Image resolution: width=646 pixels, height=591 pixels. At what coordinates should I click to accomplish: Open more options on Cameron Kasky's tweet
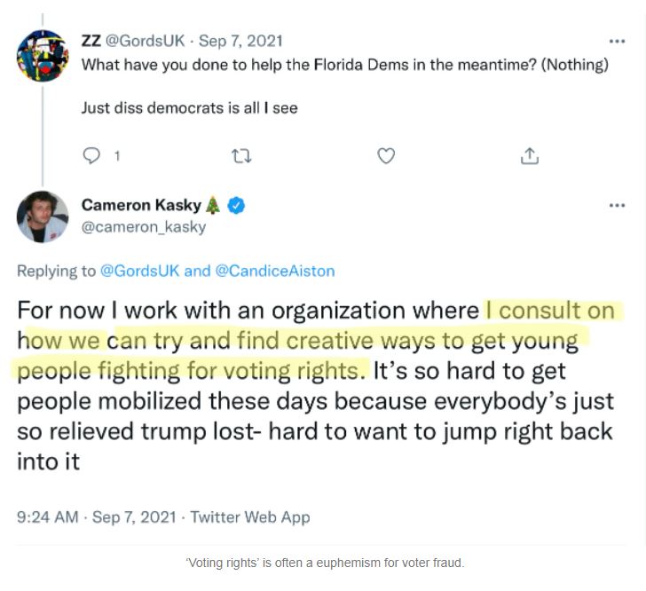pyautogui.click(x=617, y=205)
